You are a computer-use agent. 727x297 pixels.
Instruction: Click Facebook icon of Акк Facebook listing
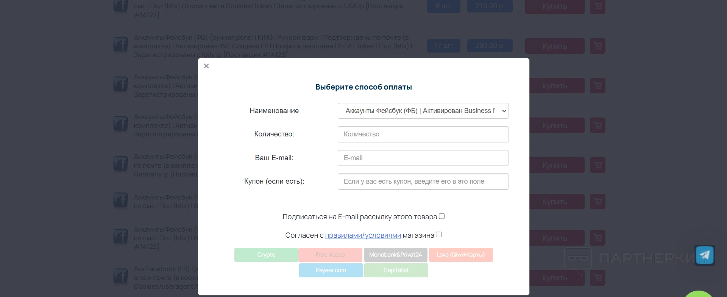(120, 276)
